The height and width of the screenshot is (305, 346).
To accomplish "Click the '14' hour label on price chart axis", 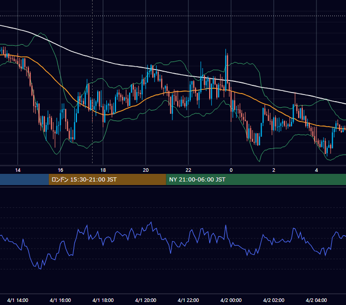I will (18, 170).
